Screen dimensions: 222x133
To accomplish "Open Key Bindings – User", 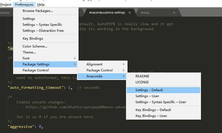I will 164,116.
